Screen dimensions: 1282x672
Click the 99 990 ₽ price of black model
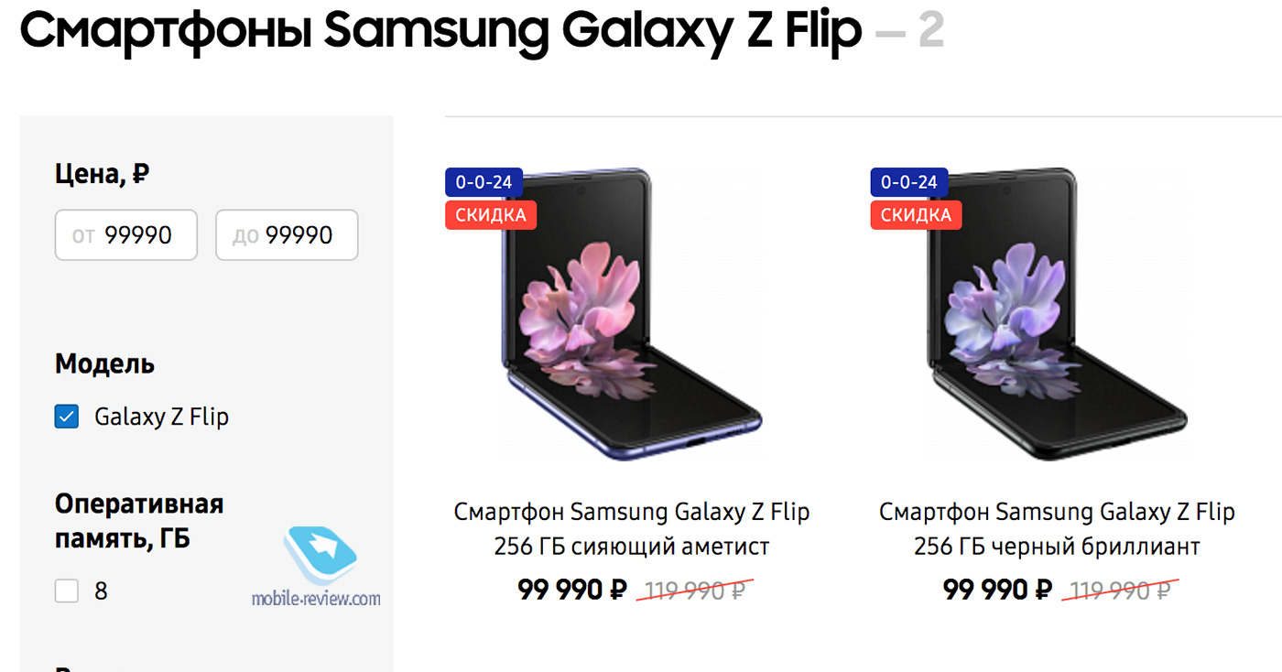[x=997, y=590]
